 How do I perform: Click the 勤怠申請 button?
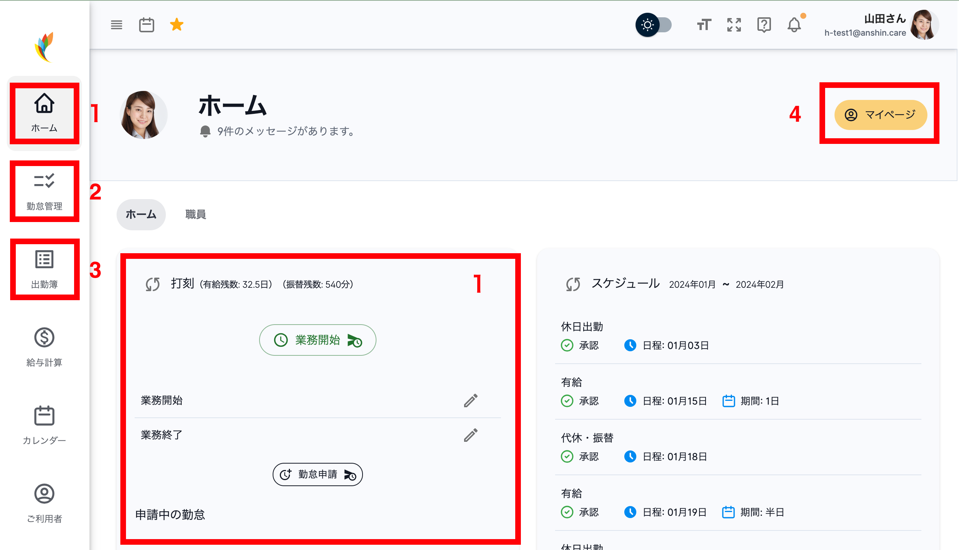317,474
